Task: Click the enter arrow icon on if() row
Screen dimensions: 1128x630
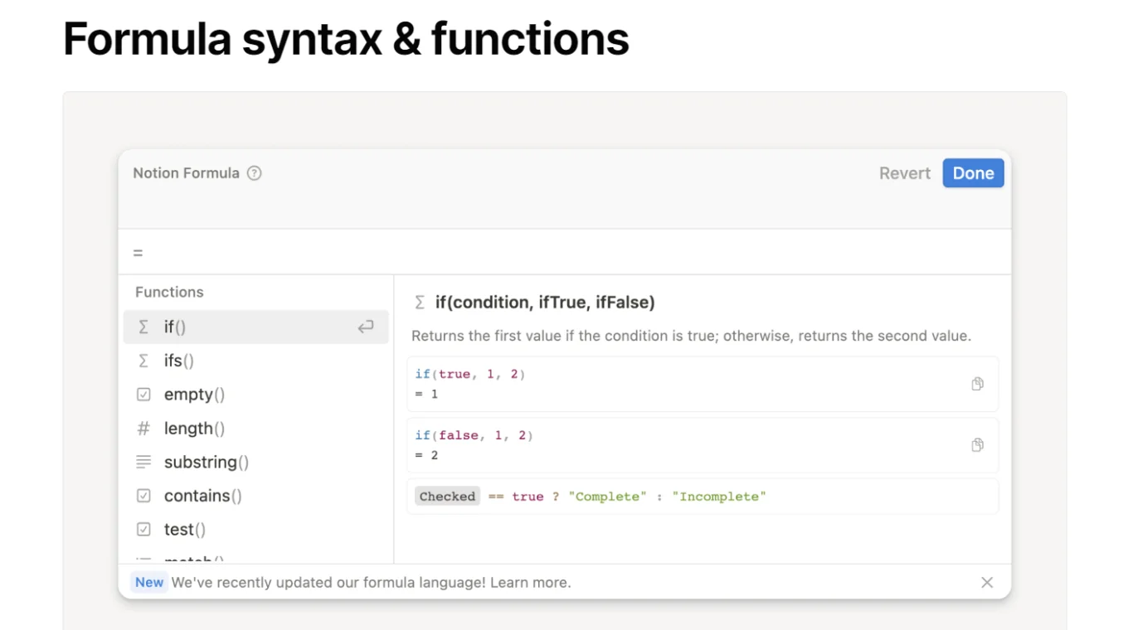Action: 366,327
